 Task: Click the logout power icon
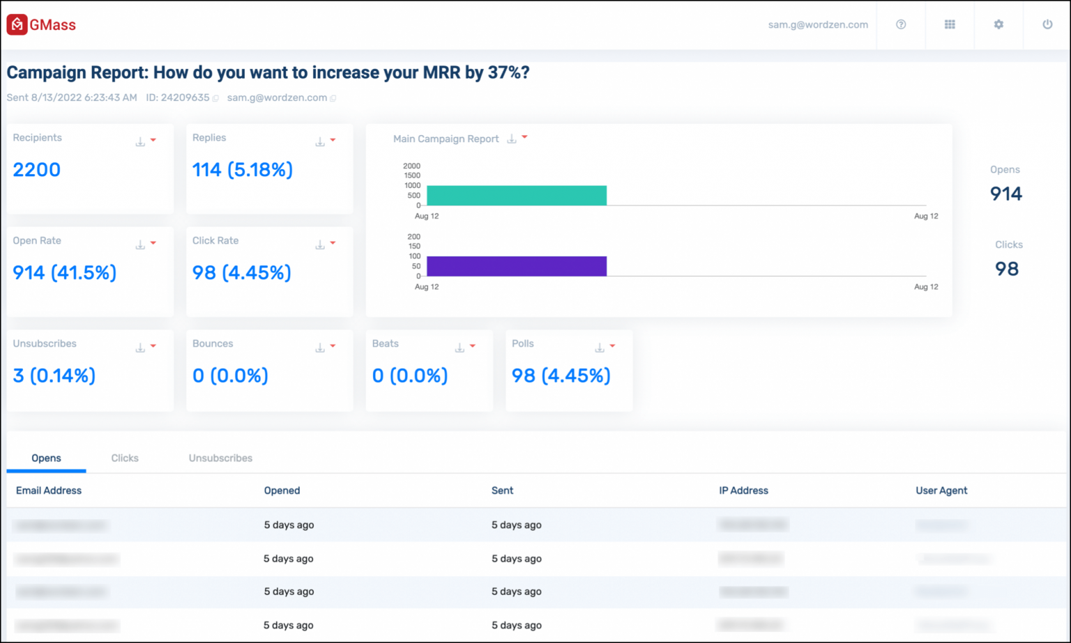point(1047,24)
